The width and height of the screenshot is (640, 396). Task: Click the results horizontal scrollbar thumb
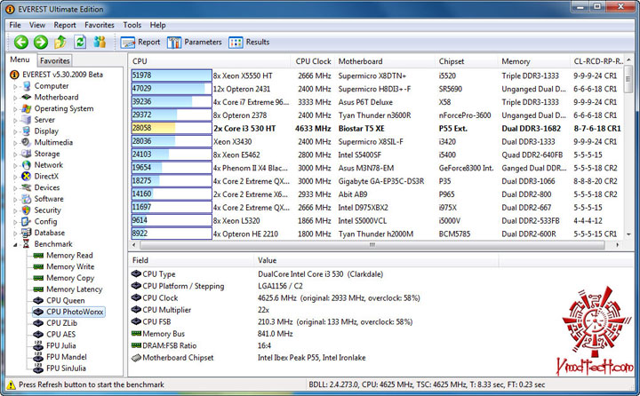coord(372,245)
